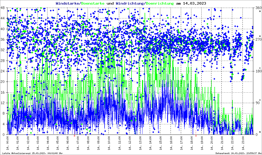Click the left axis value 36

[3, 39]
